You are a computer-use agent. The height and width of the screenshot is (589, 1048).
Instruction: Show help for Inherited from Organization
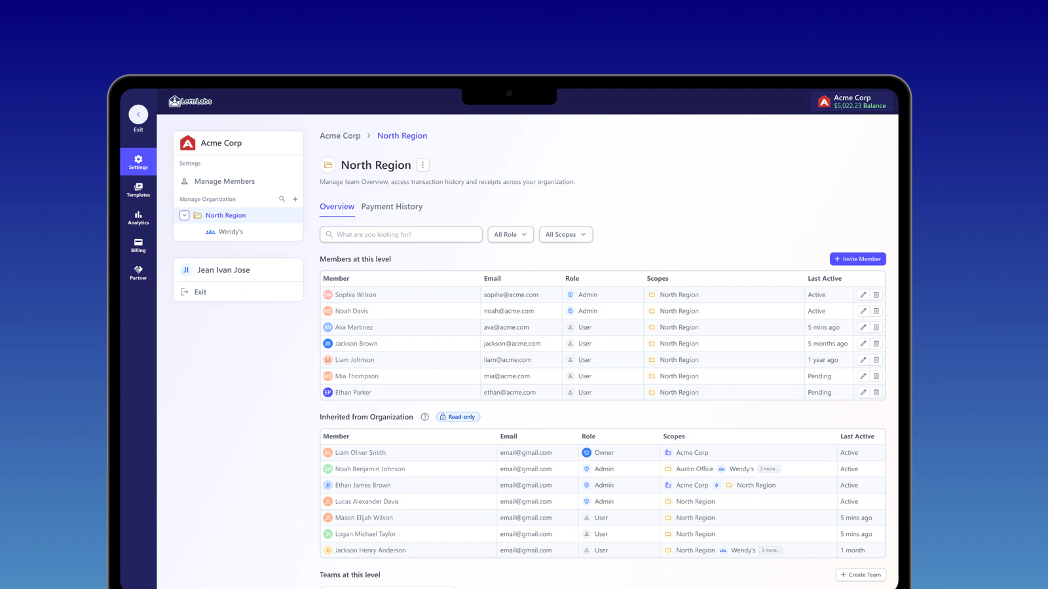pos(425,417)
